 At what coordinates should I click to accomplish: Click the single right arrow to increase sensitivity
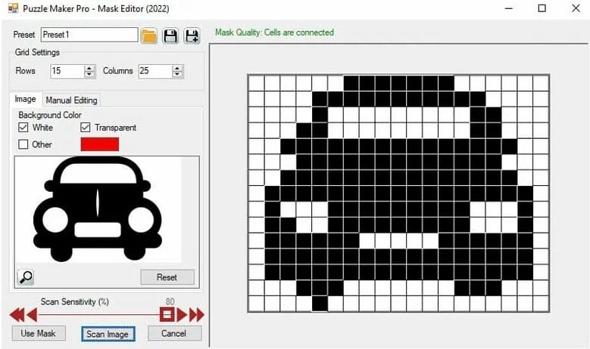pyautogui.click(x=183, y=314)
